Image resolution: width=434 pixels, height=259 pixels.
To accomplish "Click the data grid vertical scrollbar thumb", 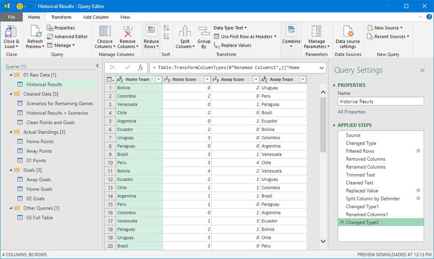I will pyautogui.click(x=323, y=125).
